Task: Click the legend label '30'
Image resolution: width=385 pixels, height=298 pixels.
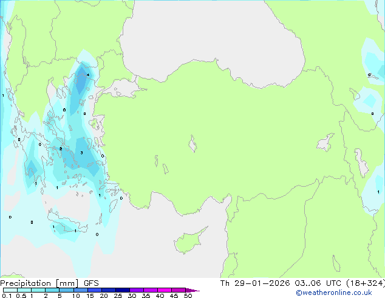Action: pos(132,296)
